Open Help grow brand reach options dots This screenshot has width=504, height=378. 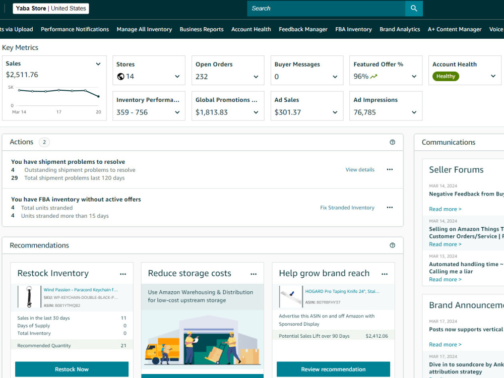(x=385, y=274)
